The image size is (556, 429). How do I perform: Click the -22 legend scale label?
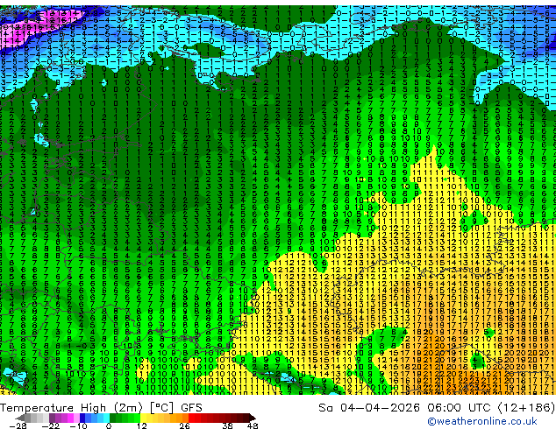pyautogui.click(x=51, y=425)
